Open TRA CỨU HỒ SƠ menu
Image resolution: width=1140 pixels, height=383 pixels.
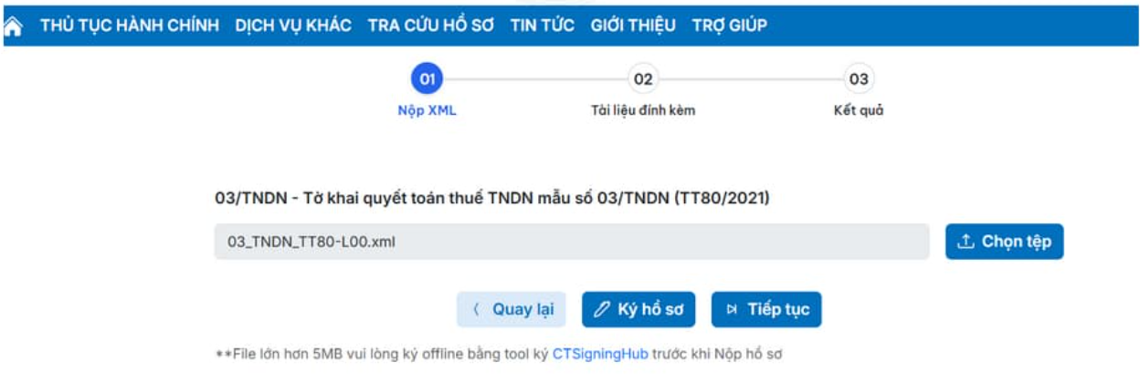click(430, 26)
